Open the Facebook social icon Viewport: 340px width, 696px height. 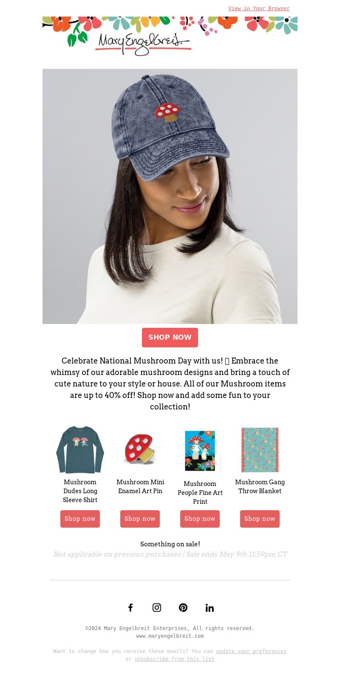click(x=130, y=608)
